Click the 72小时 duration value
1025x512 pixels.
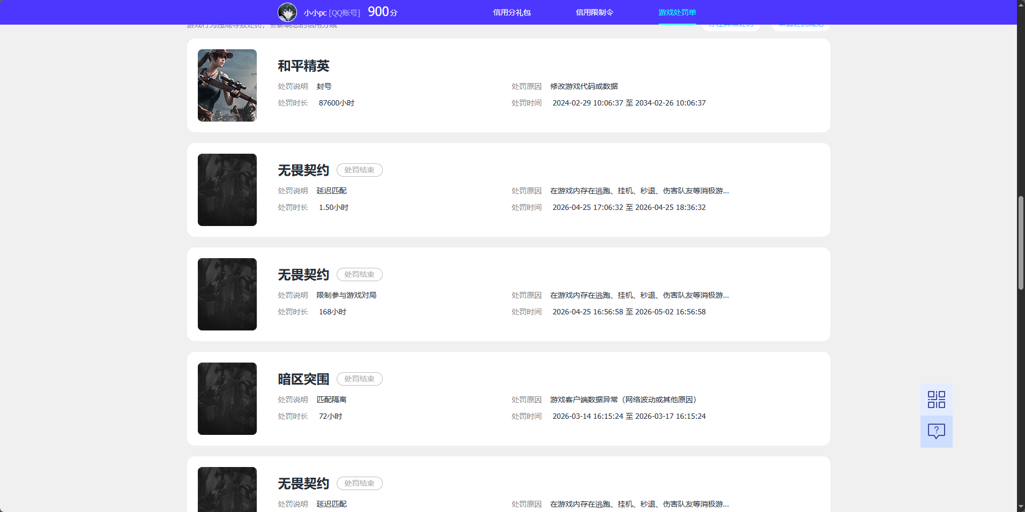click(x=330, y=416)
